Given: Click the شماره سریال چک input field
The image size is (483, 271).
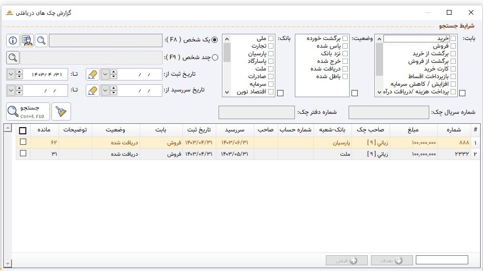Looking at the screenshot, I should 389,112.
